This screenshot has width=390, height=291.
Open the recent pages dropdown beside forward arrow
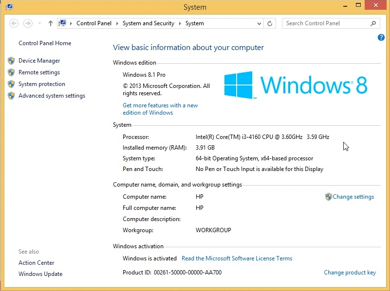tap(39, 23)
